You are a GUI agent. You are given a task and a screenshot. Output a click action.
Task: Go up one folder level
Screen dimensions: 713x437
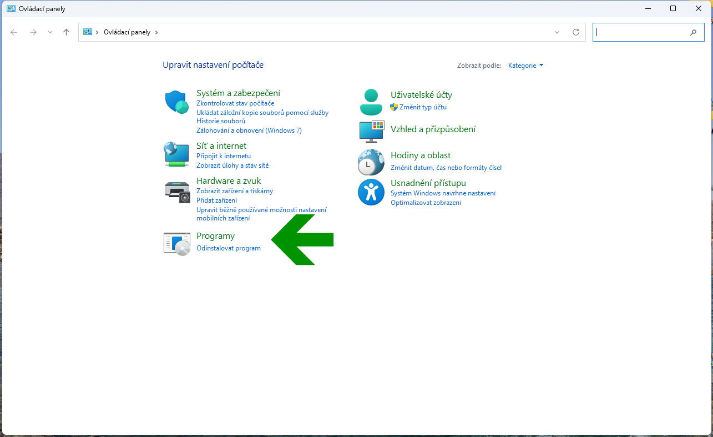click(x=67, y=32)
